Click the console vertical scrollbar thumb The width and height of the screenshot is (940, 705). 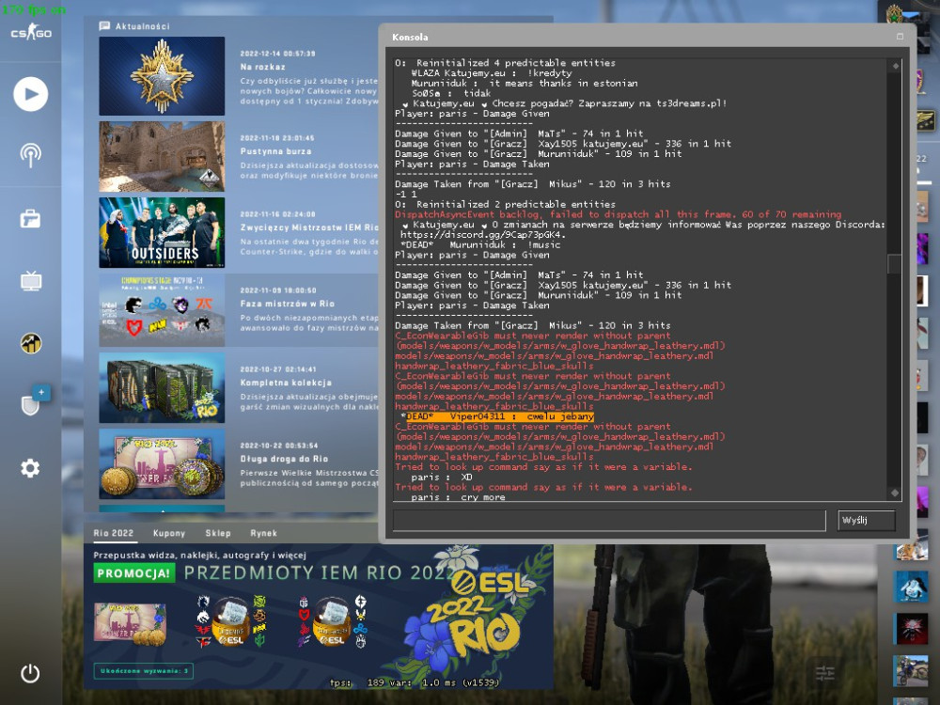click(x=895, y=263)
